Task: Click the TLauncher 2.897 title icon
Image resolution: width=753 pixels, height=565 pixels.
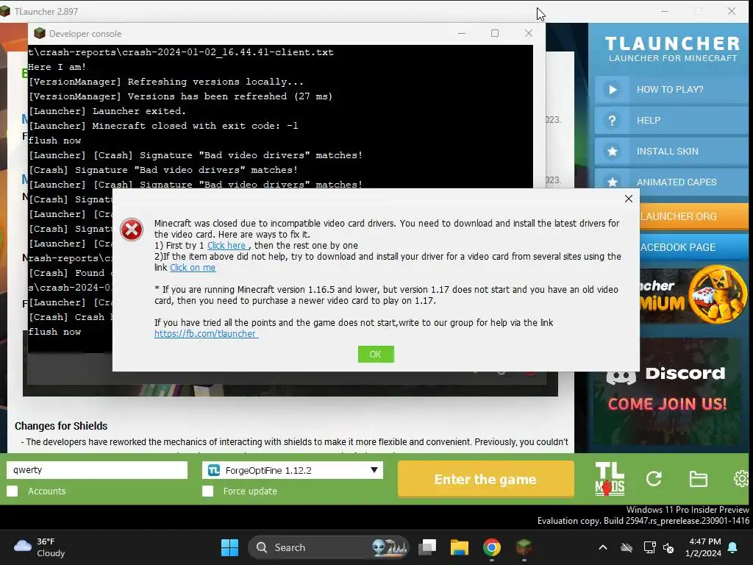Action: click(x=5, y=11)
